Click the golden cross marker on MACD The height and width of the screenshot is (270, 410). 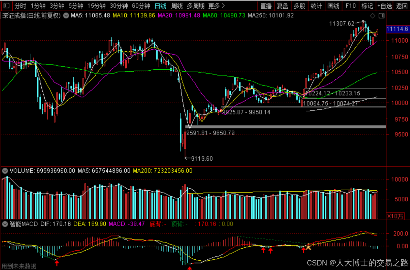(309, 247)
